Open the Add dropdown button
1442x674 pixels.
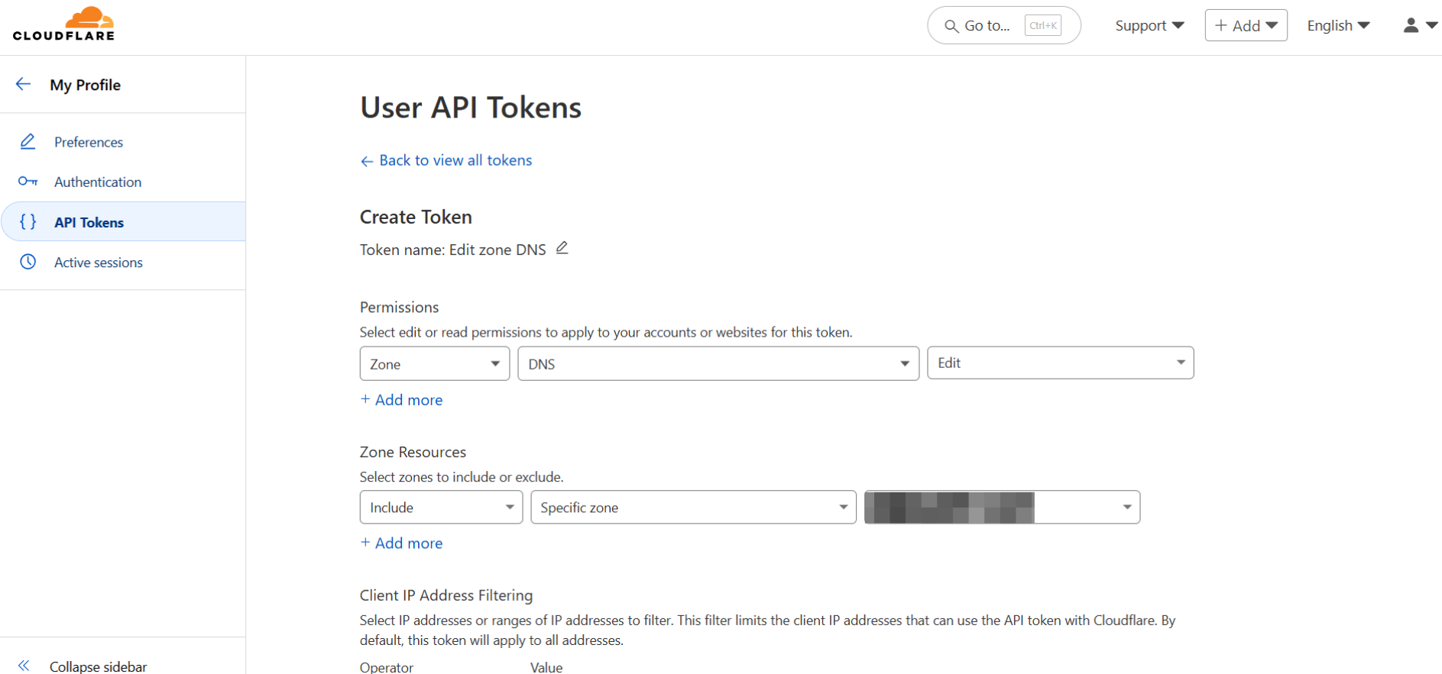(1246, 25)
